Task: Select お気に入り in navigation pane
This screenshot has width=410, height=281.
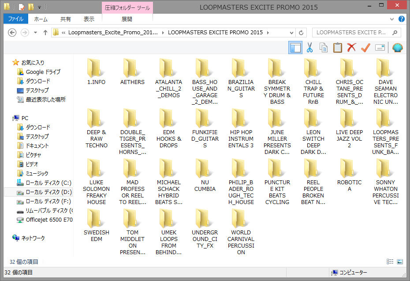Action: 33,62
